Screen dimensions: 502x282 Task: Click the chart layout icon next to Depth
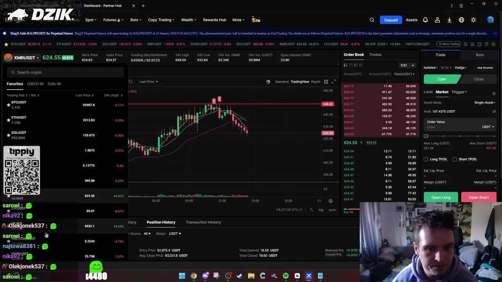point(326,81)
